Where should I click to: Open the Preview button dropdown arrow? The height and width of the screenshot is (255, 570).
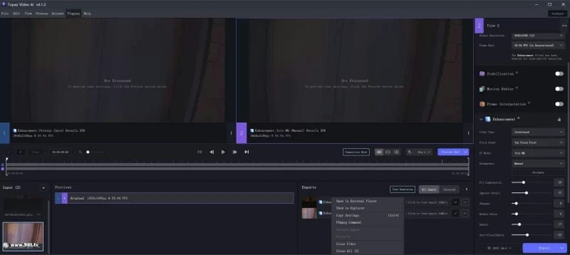465,152
